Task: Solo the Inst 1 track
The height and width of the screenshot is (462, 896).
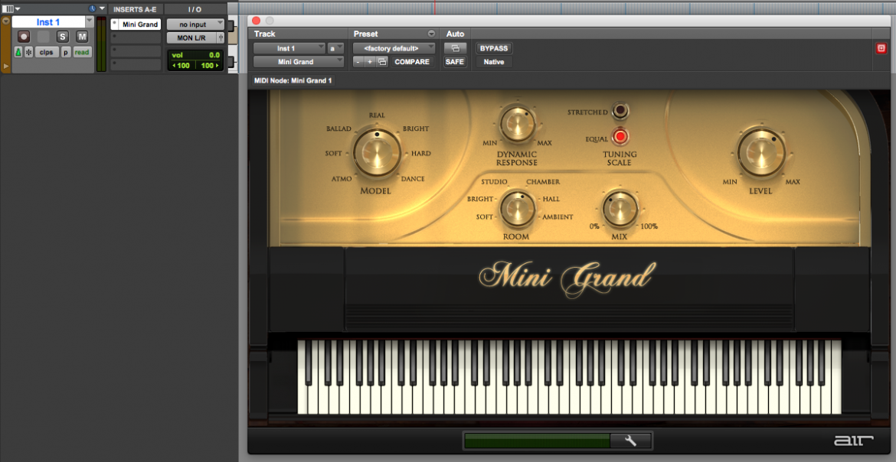Action: pos(62,36)
